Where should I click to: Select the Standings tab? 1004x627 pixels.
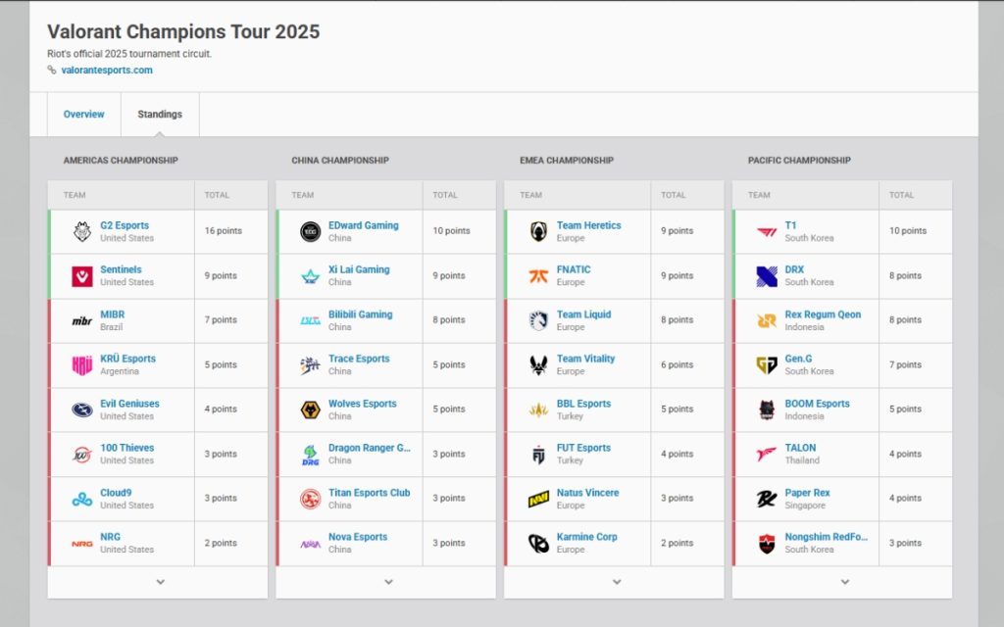[160, 114]
